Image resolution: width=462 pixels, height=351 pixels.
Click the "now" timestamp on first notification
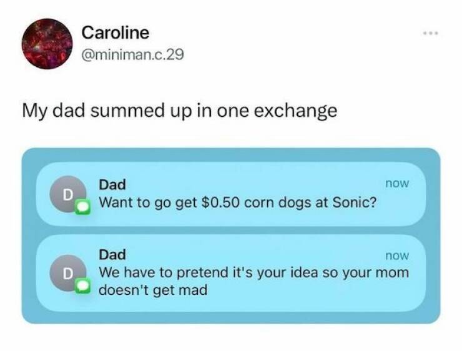point(397,184)
